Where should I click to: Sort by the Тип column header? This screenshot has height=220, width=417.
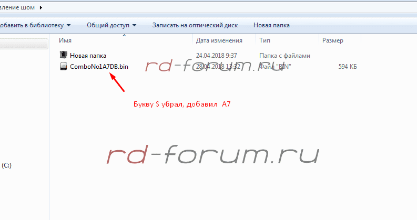265,40
